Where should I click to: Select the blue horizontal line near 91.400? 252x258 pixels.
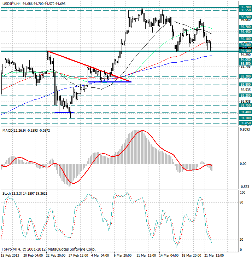pos(64,113)
